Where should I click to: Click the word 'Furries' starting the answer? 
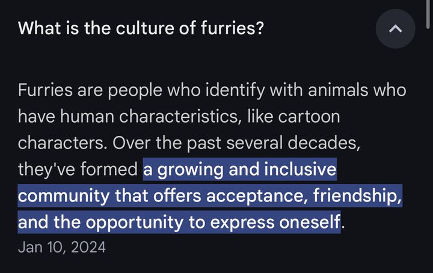point(45,90)
